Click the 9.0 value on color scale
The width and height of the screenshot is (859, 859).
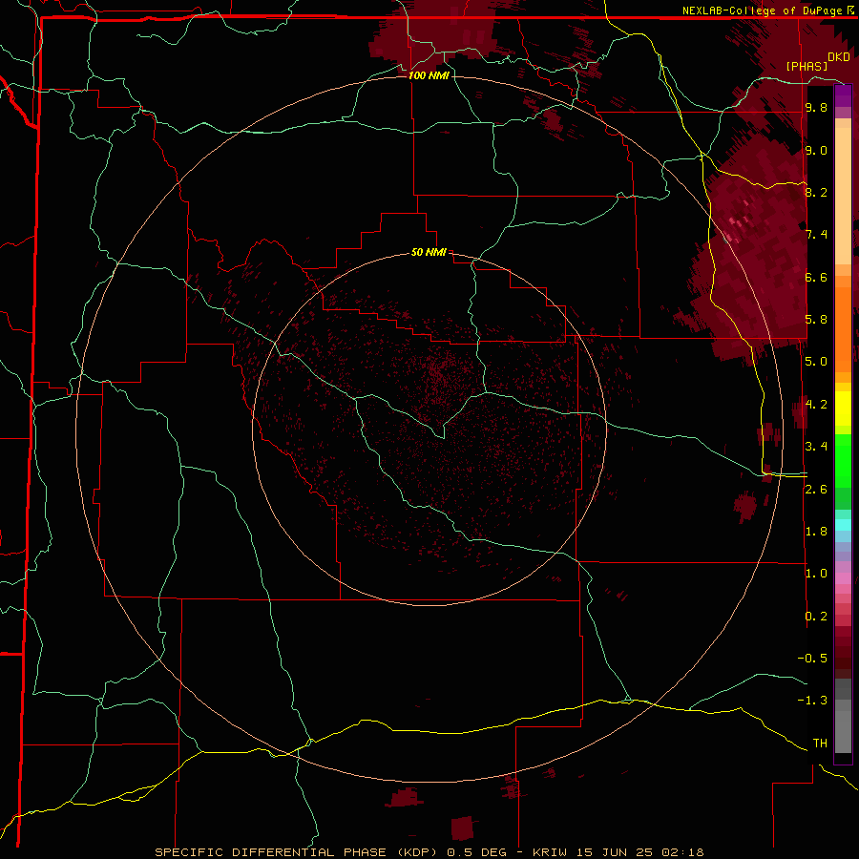[816, 151]
